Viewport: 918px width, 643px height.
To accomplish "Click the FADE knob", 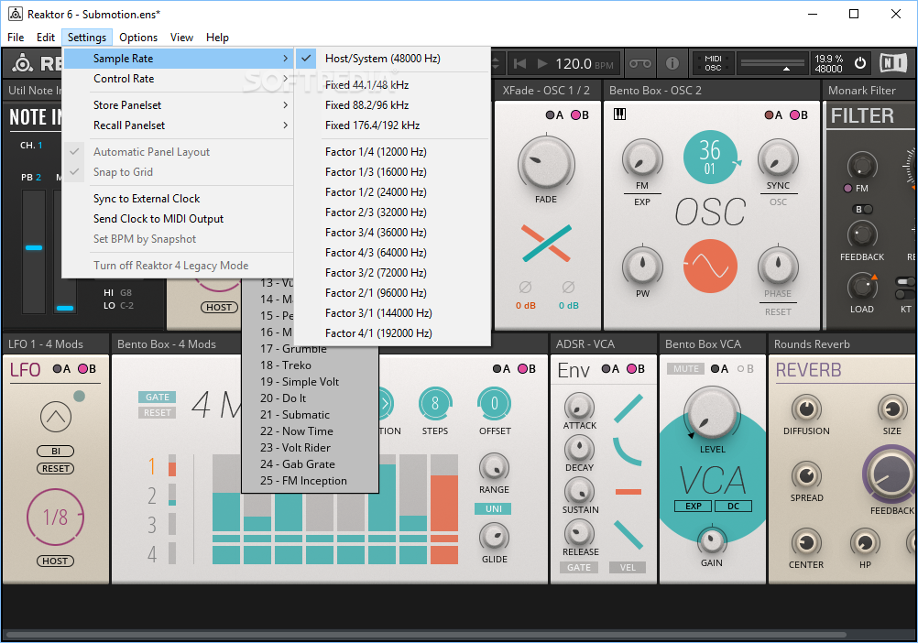I will tap(546, 164).
